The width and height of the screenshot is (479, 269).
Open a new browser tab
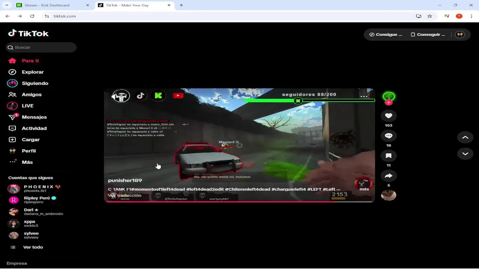(181, 5)
